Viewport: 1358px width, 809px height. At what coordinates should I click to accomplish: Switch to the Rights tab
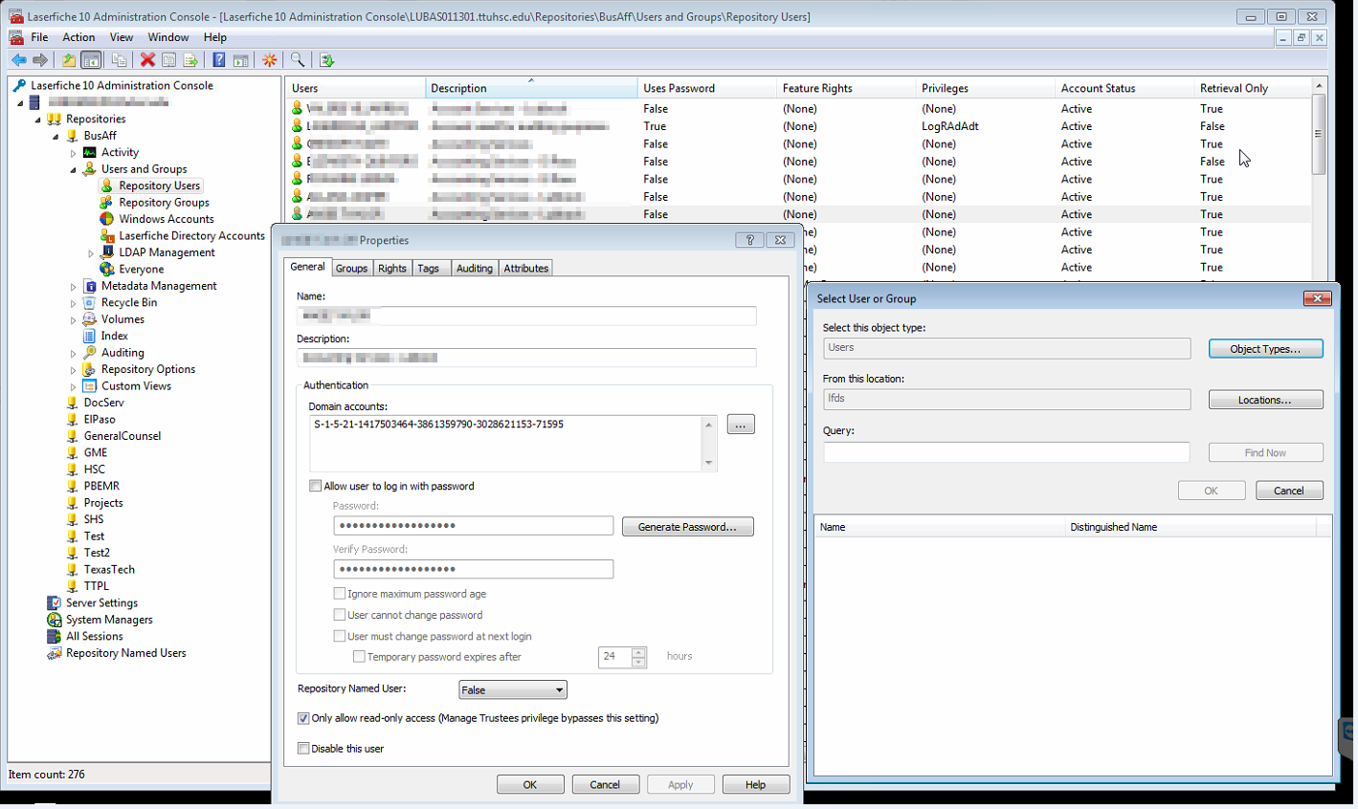pos(391,269)
